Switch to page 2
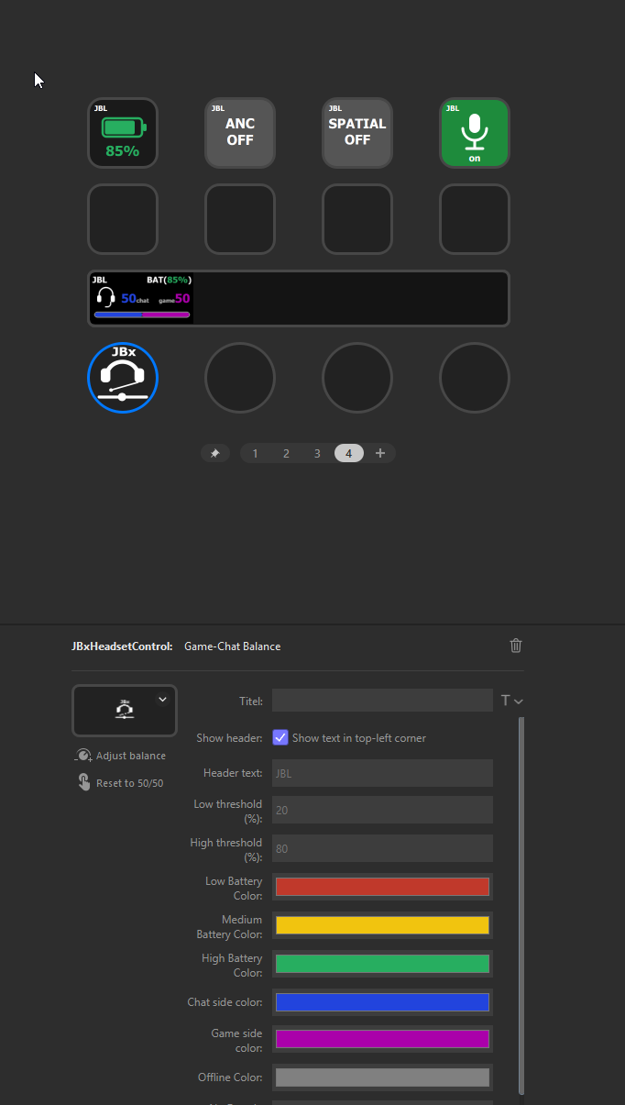Image resolution: width=625 pixels, height=1105 pixels. [286, 453]
